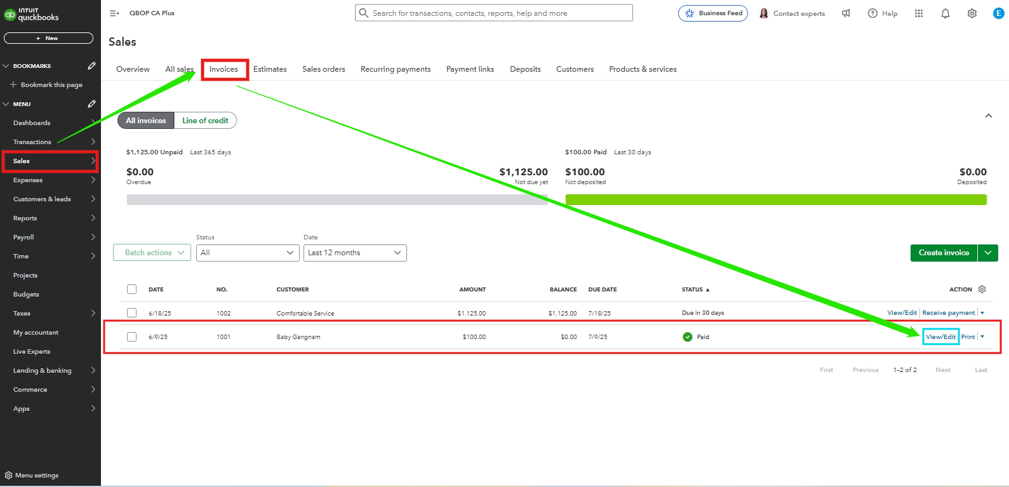The image size is (1009, 487).
Task: Collapse the money bar summary chevron
Action: click(989, 116)
